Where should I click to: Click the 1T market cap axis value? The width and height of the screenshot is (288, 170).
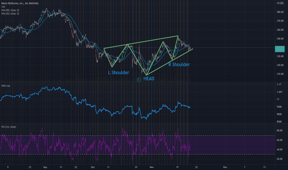tap(278, 99)
